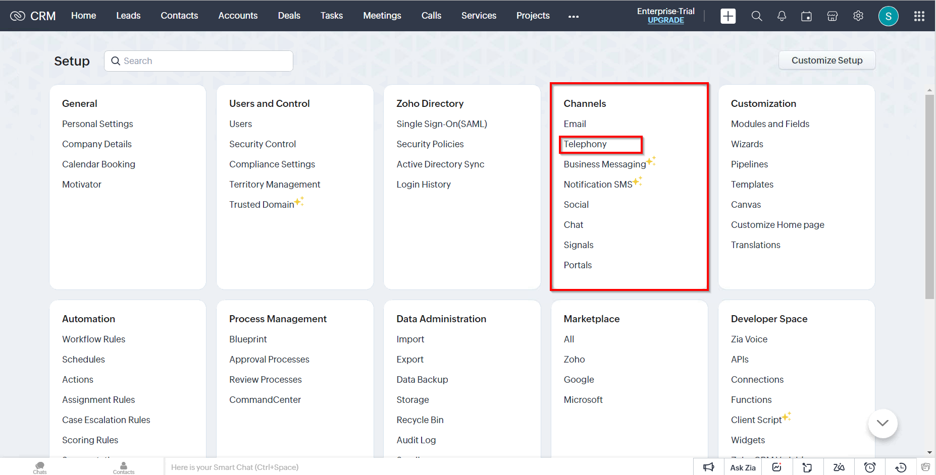Open the announcements megaphone icon
The width and height of the screenshot is (936, 475).
(x=709, y=467)
